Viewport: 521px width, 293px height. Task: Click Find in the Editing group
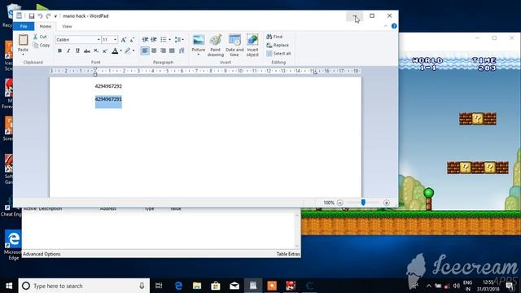point(275,37)
